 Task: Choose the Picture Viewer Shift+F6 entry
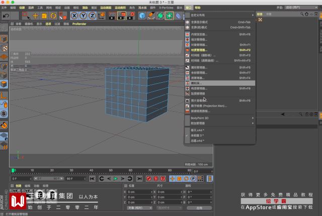(220, 101)
